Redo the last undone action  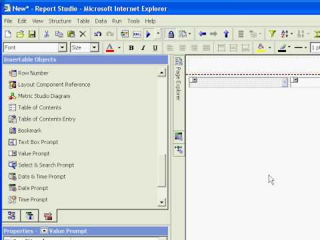[x=110, y=34]
